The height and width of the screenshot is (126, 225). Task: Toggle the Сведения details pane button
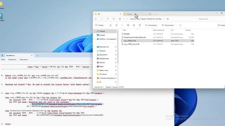pyautogui.click(x=221, y=25)
